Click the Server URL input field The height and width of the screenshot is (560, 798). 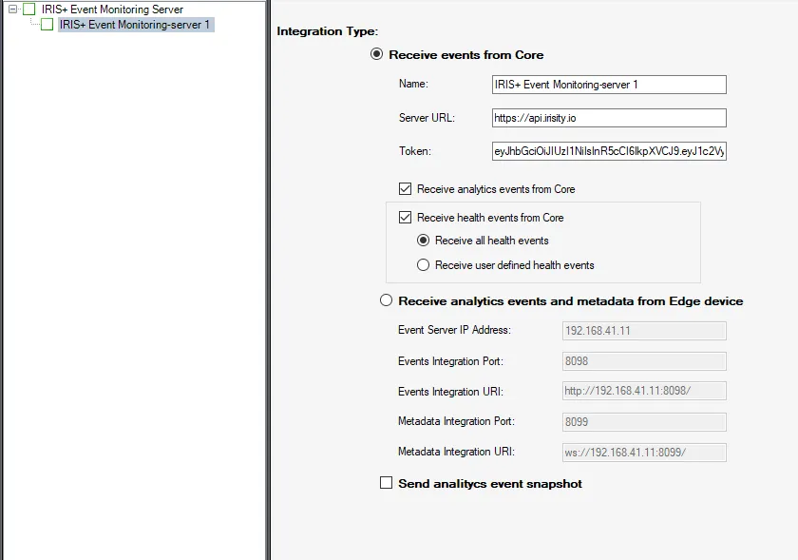coord(609,118)
